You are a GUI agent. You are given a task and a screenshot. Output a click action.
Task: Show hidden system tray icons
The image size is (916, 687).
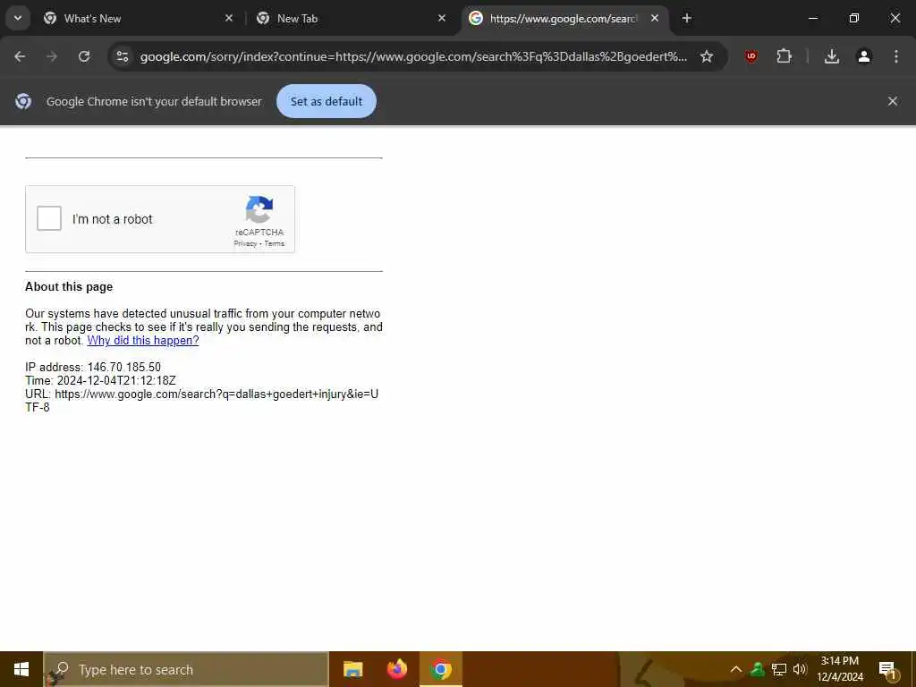736,669
